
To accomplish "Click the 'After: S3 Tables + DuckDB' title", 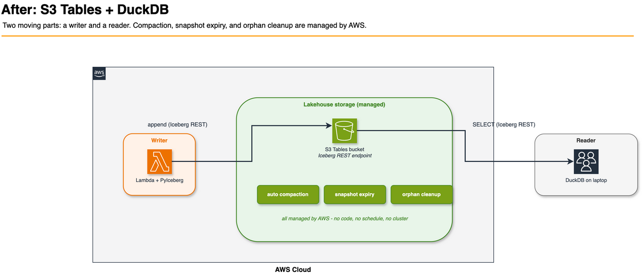I will pyautogui.click(x=85, y=9).
